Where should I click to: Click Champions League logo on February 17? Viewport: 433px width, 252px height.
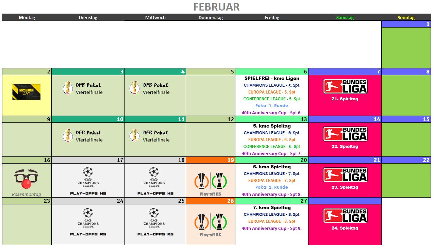point(88,177)
